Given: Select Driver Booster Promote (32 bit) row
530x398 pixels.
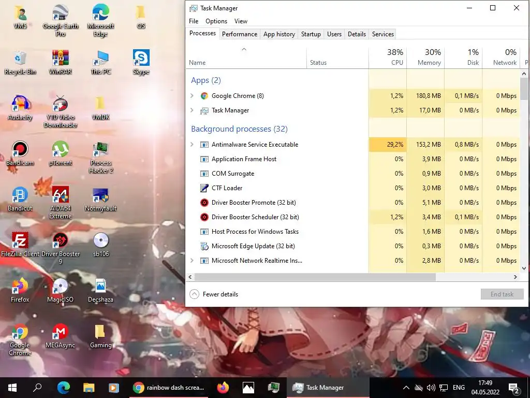Looking at the screenshot, I should pos(352,203).
